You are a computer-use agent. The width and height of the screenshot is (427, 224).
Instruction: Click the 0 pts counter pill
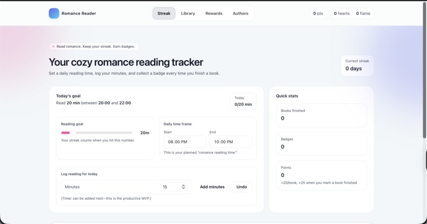tap(318, 13)
